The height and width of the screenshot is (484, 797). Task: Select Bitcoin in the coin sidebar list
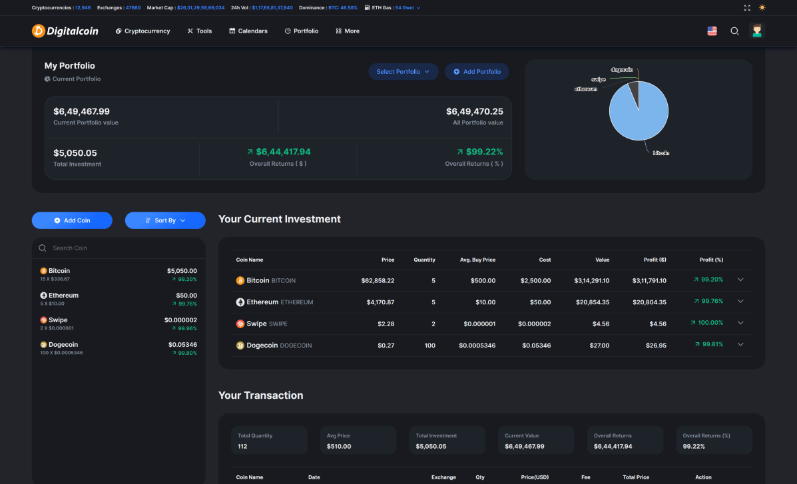click(119, 274)
